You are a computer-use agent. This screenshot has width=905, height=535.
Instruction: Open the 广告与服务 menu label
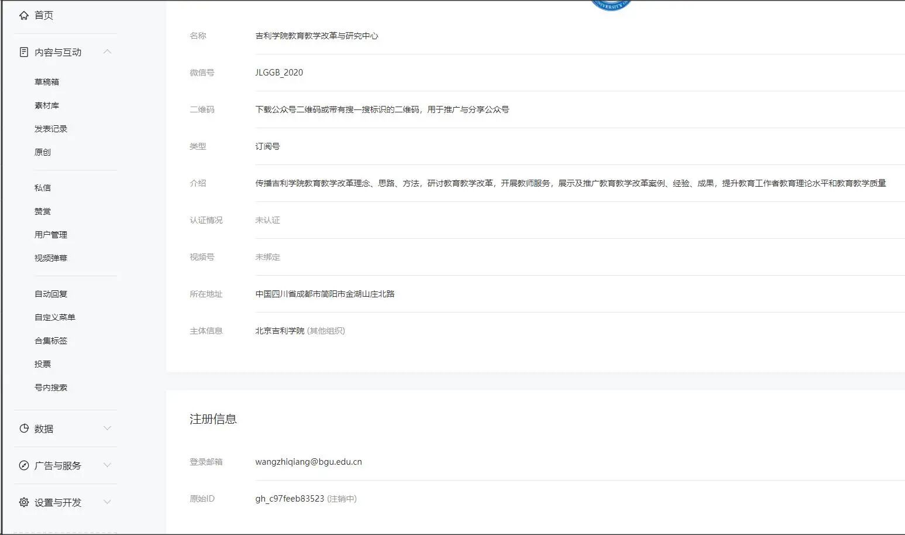pyautogui.click(x=58, y=465)
